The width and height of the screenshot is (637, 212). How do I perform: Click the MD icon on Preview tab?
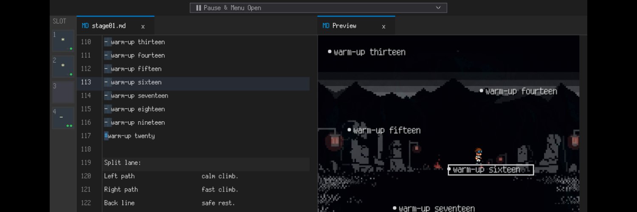326,26
